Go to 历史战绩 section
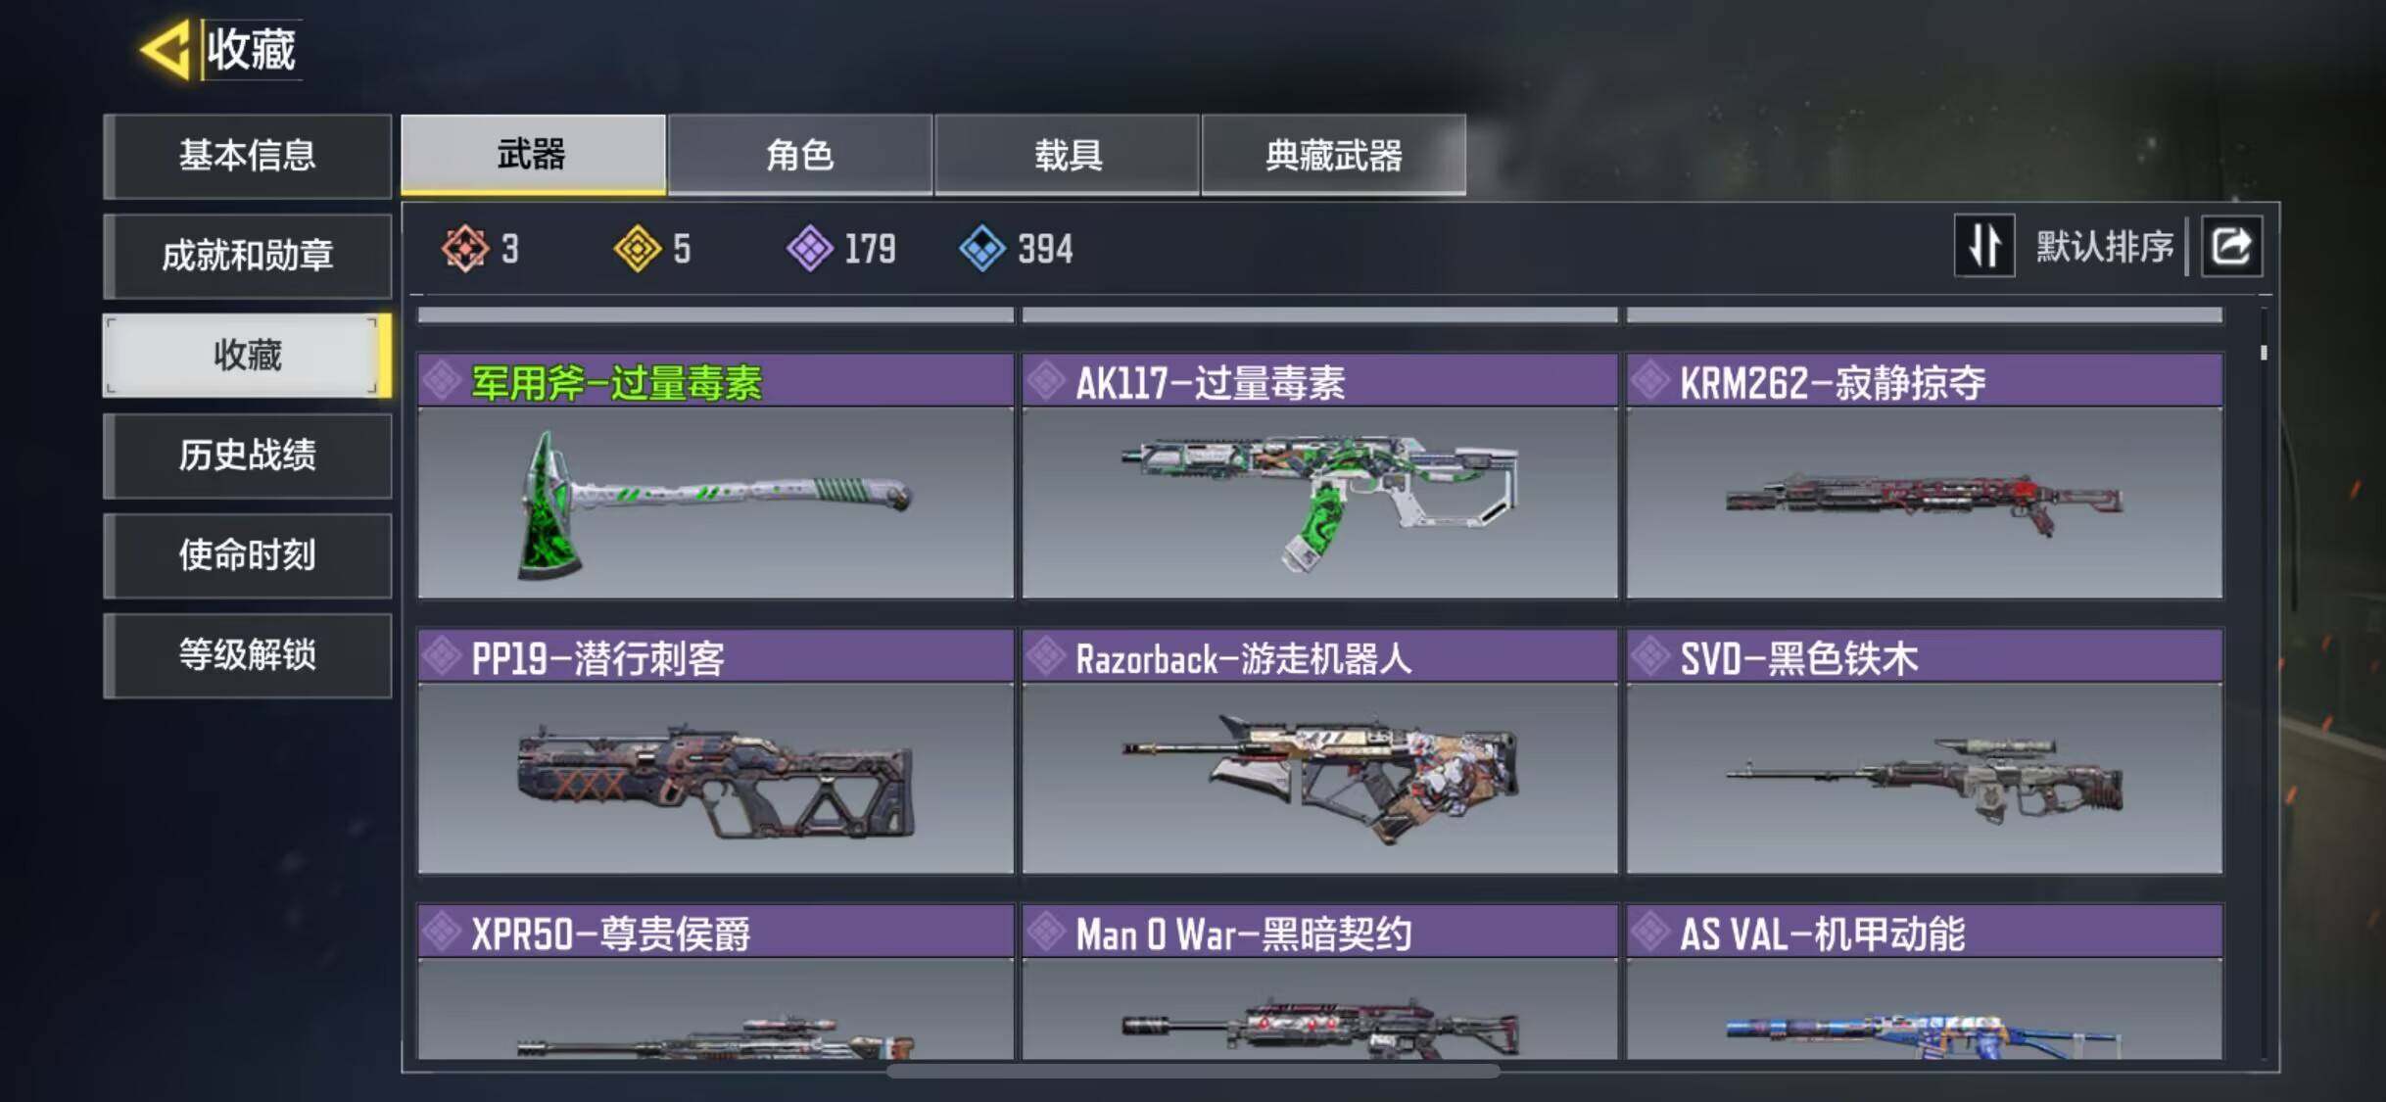 click(248, 455)
